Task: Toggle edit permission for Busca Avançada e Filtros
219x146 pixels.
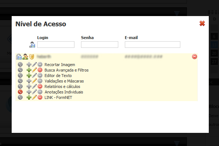Action: [x=34, y=70]
